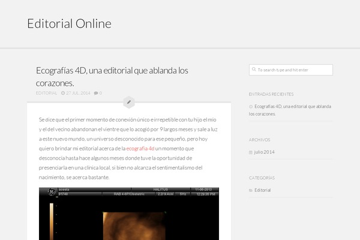This screenshot has width=360, height=240.
Task: Click the clock icon beside 27 JUL, 2014
Action: [63, 93]
